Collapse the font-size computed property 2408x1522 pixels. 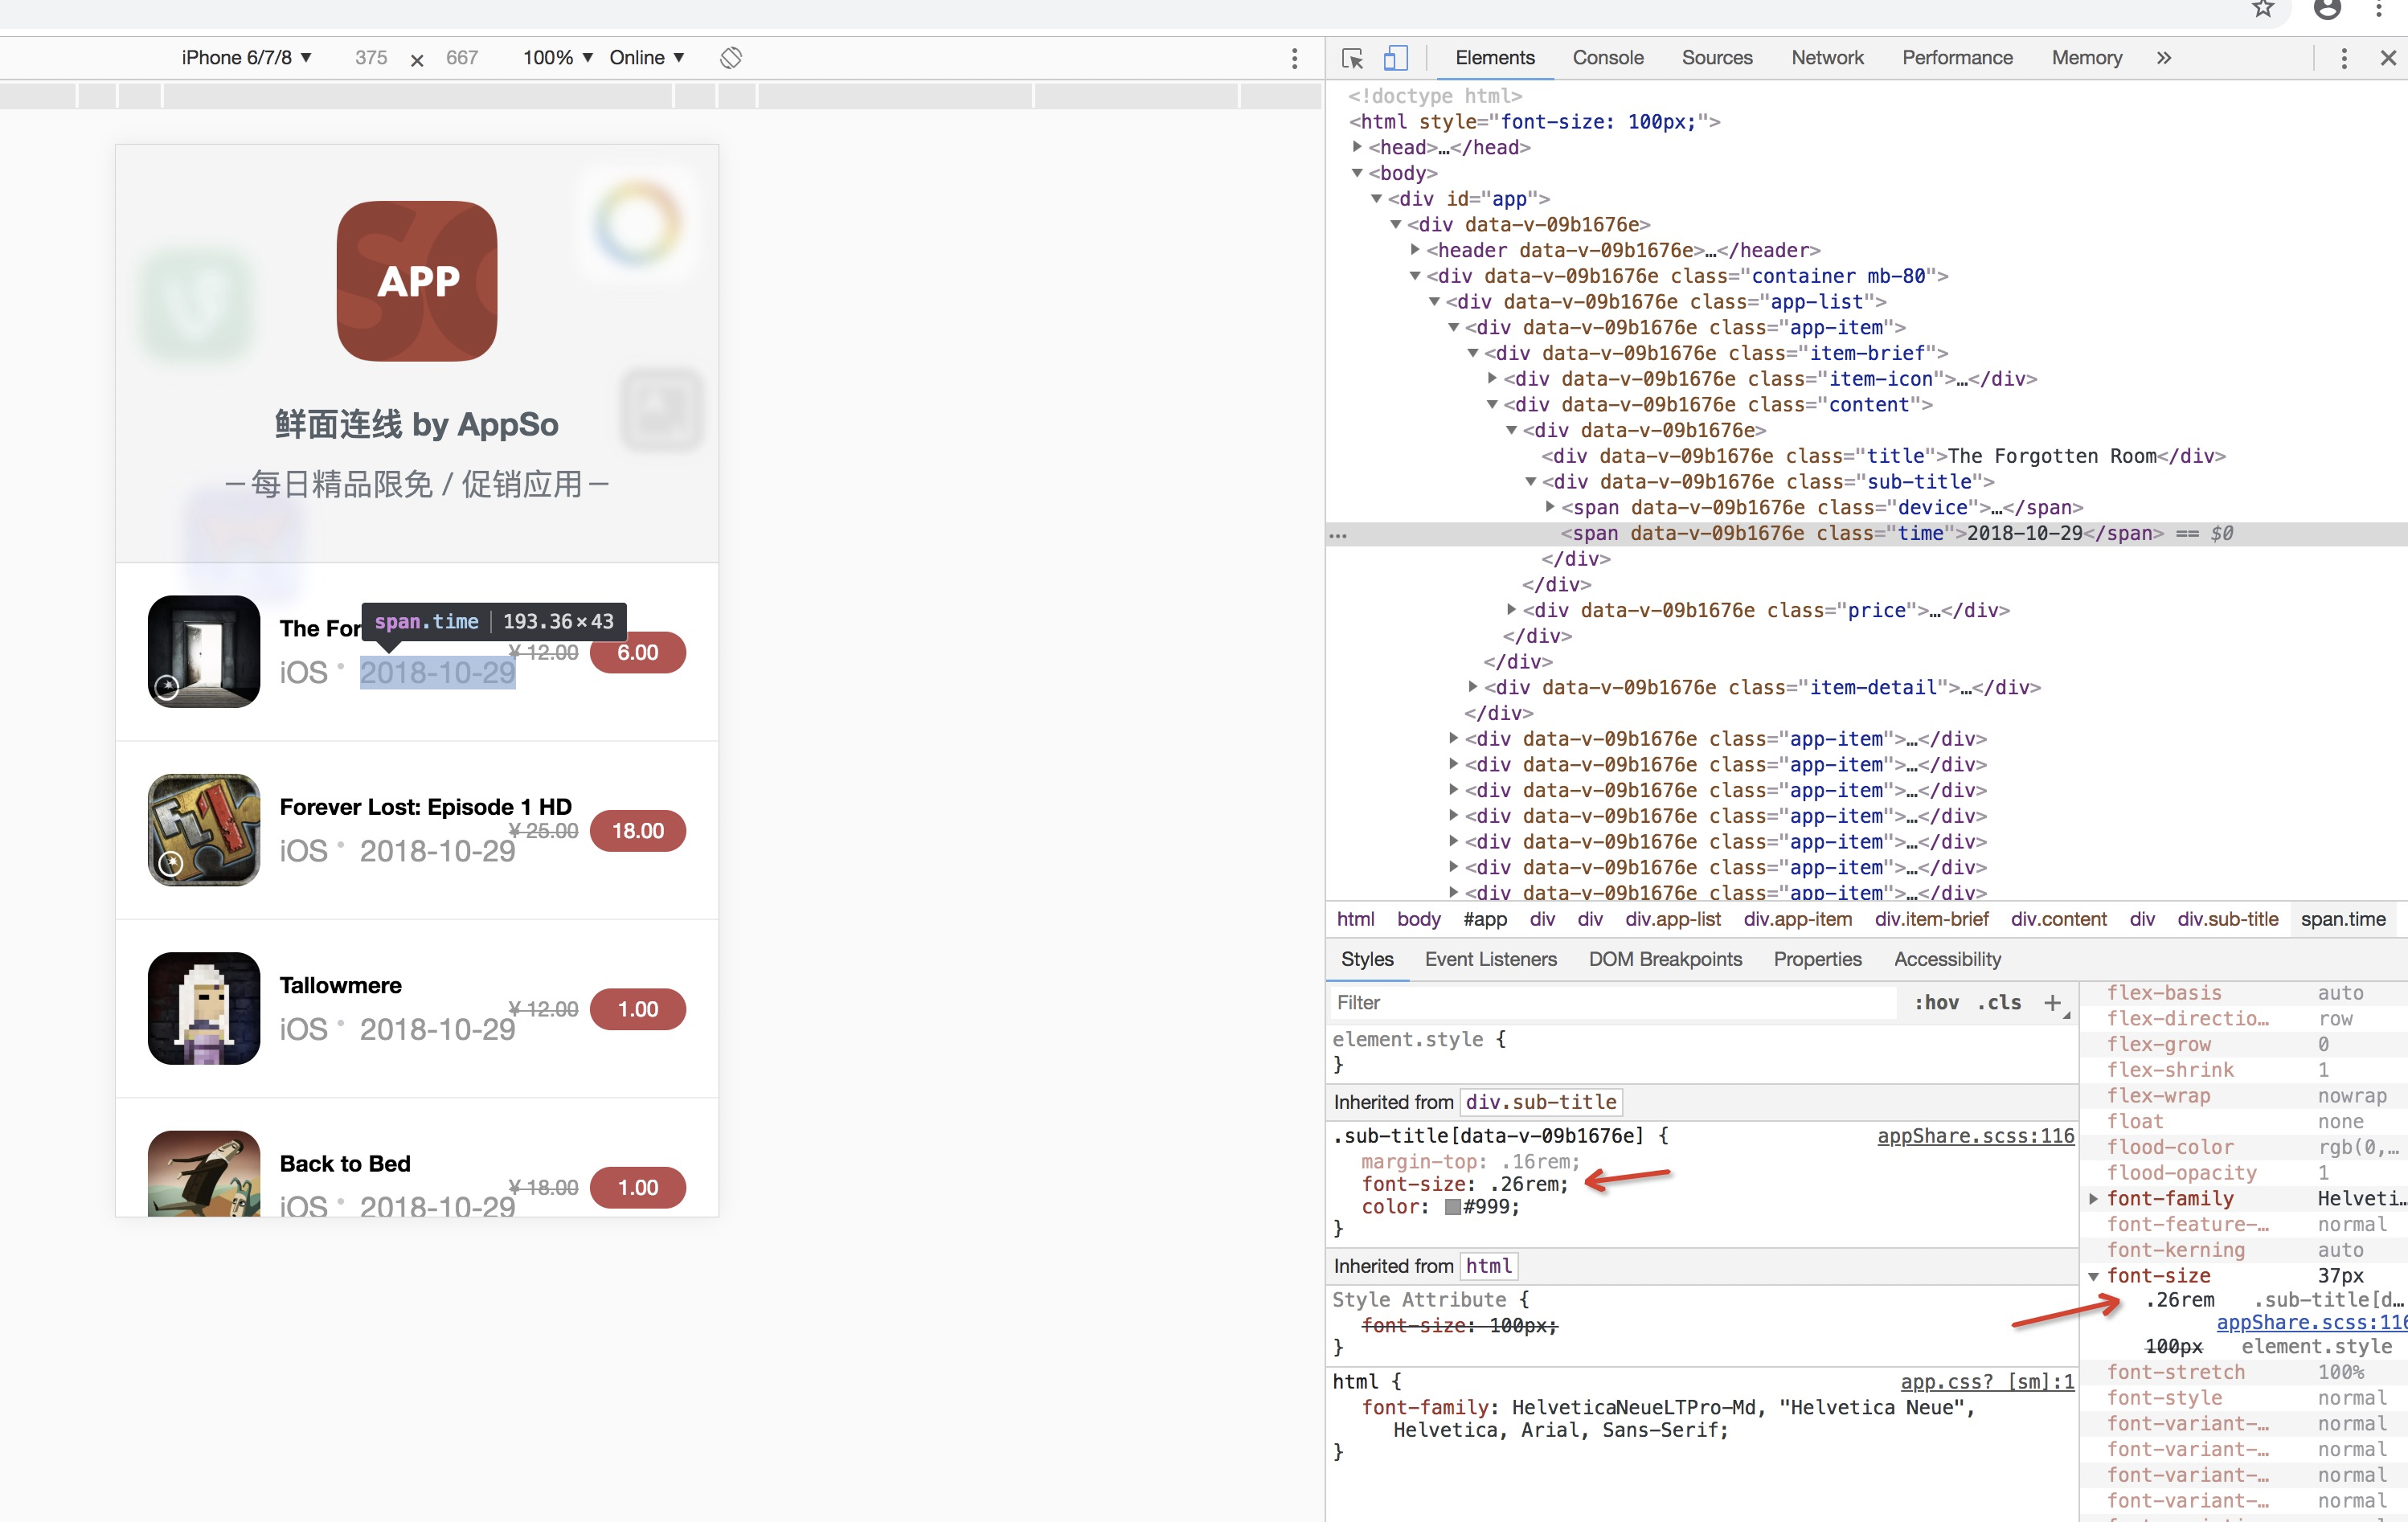(2093, 1276)
